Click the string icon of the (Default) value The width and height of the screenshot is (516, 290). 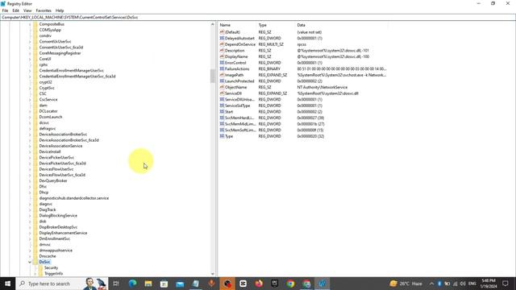(x=222, y=32)
